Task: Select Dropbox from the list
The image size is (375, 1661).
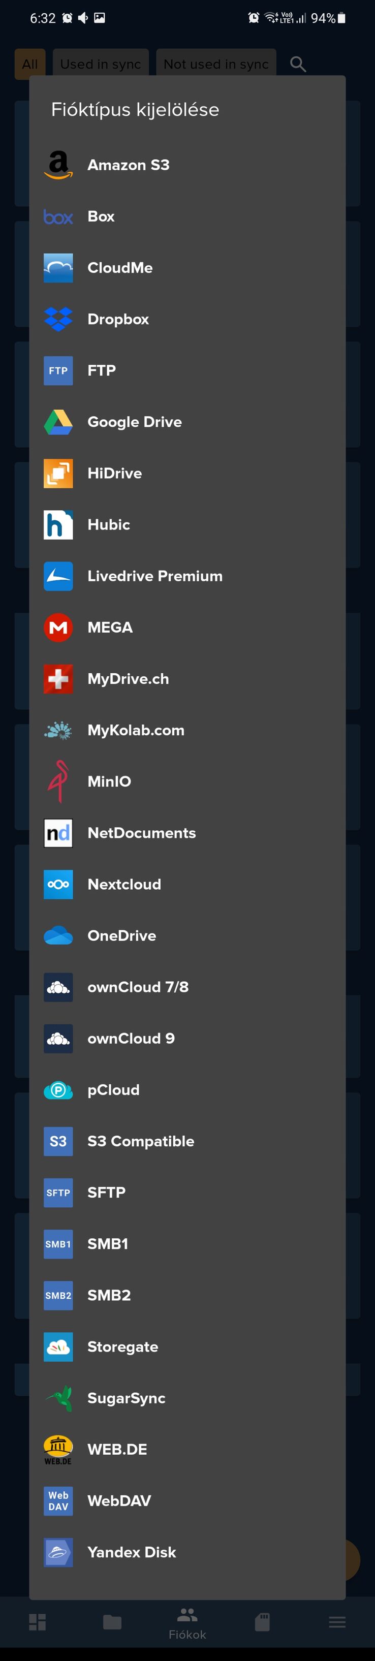Action: [x=188, y=319]
